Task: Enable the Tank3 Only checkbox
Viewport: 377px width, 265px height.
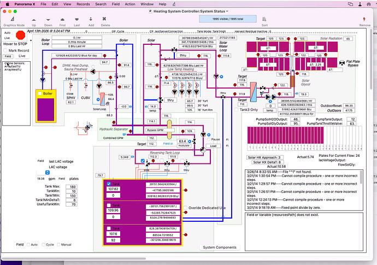Action: point(237,110)
